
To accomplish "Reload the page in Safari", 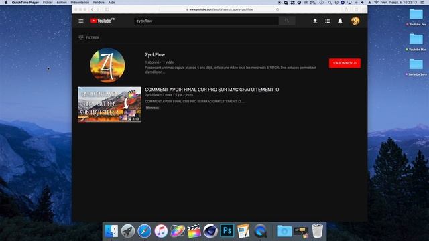I will [x=278, y=9].
